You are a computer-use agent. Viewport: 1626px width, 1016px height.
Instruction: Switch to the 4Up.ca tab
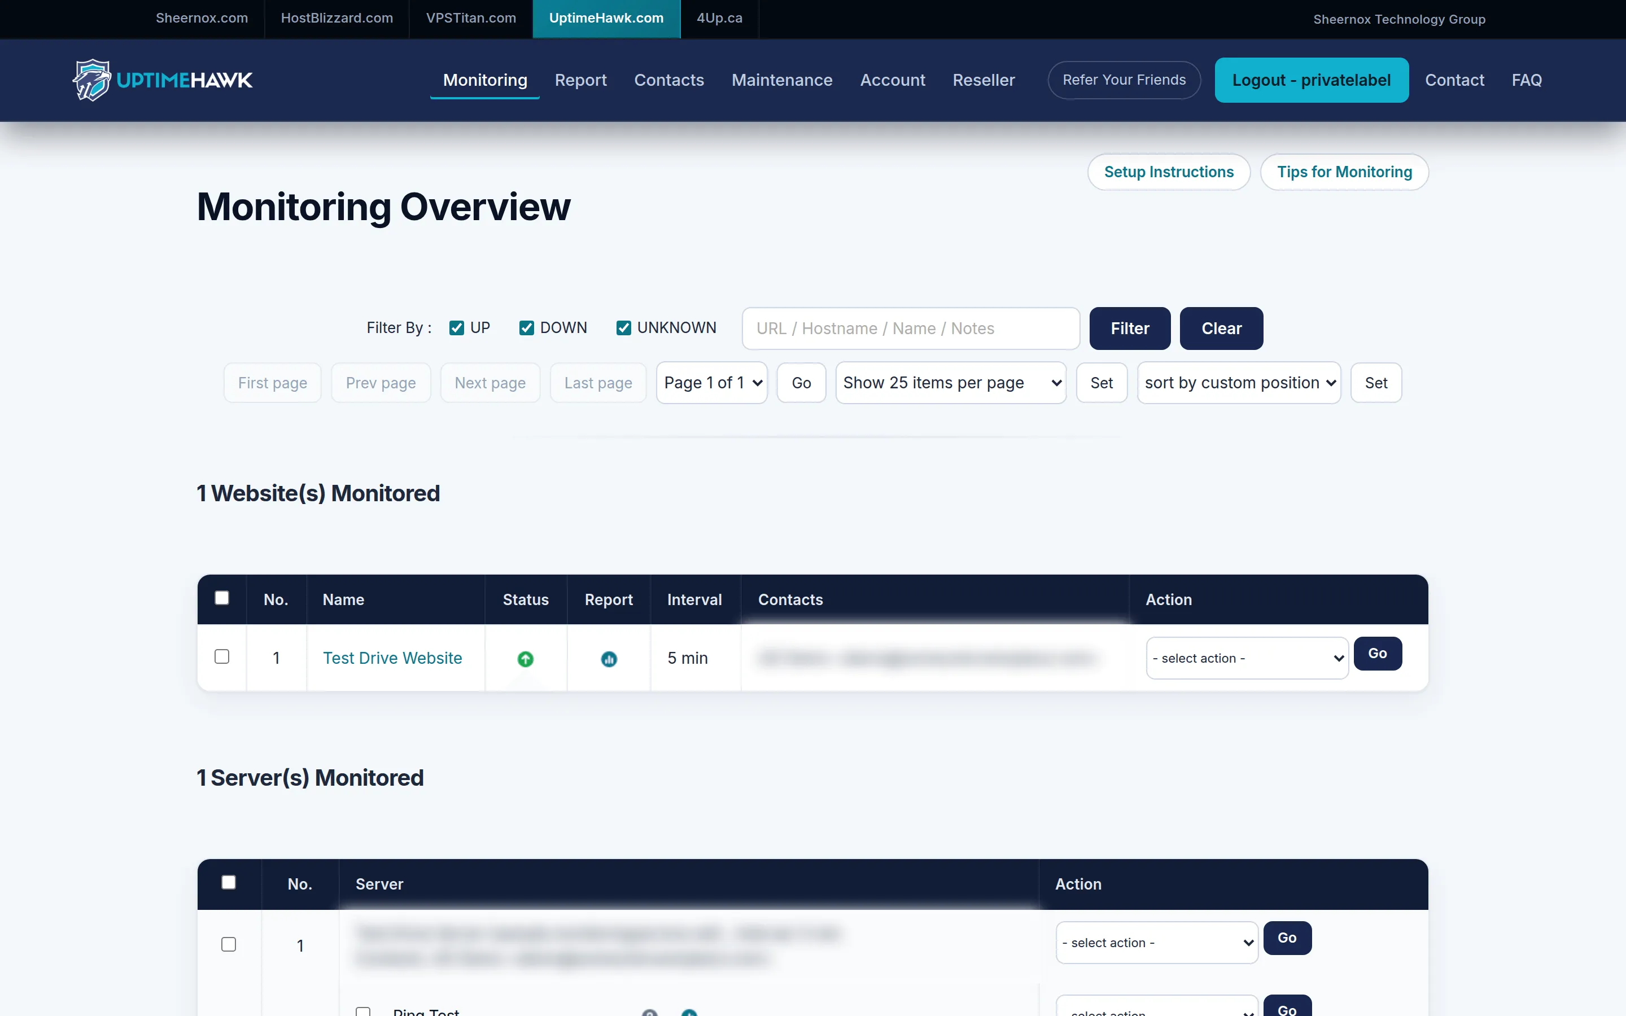[x=720, y=18]
